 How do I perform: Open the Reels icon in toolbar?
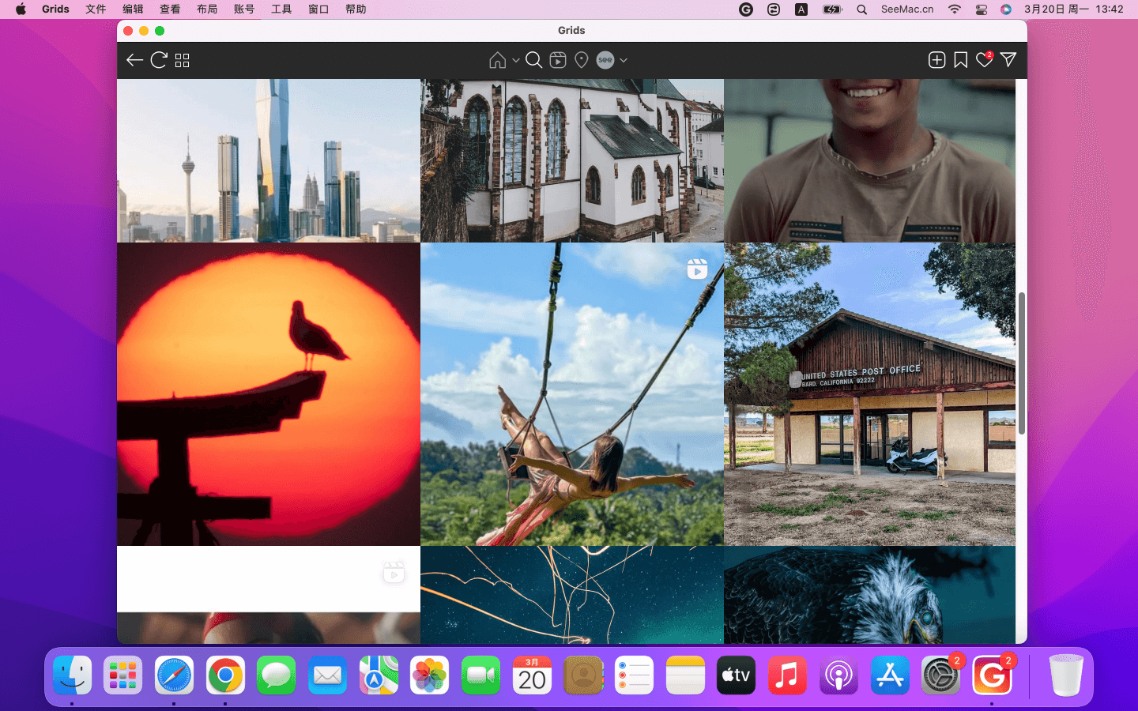tap(558, 60)
